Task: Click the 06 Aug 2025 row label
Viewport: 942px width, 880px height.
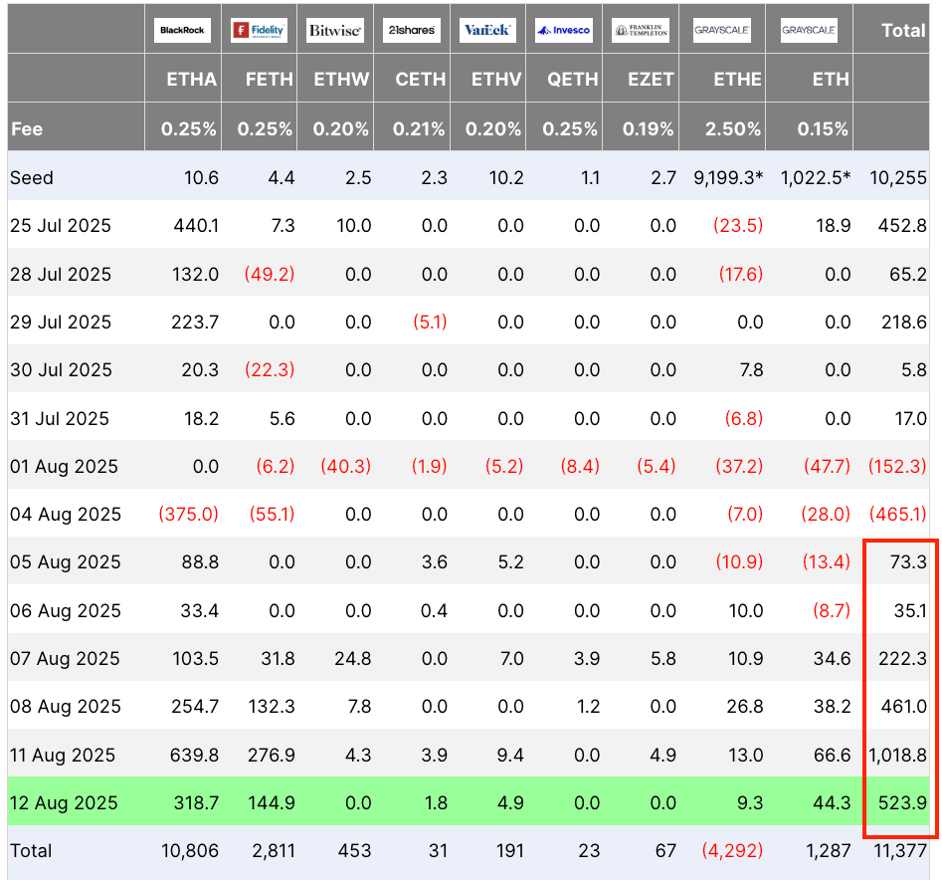Action: (66, 610)
